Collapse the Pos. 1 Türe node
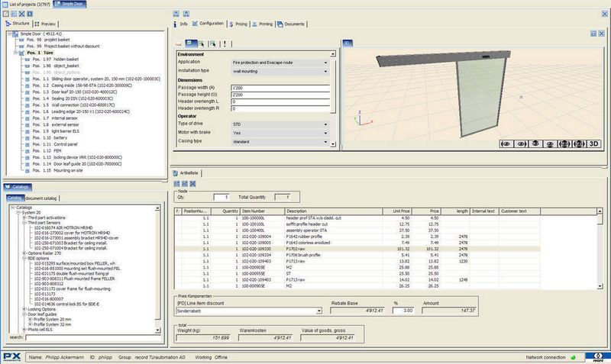Image resolution: width=611 pixels, height=364 pixels. [x=16, y=53]
